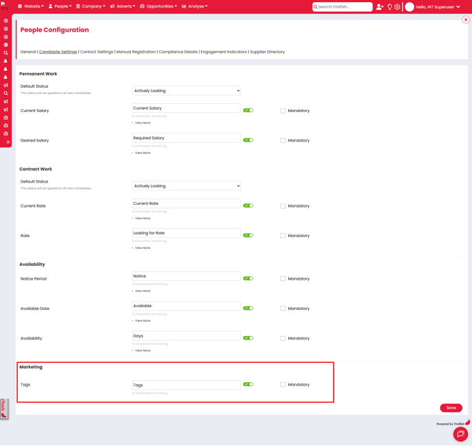Open the live chat bubble
The image size is (472, 446).
click(460, 434)
